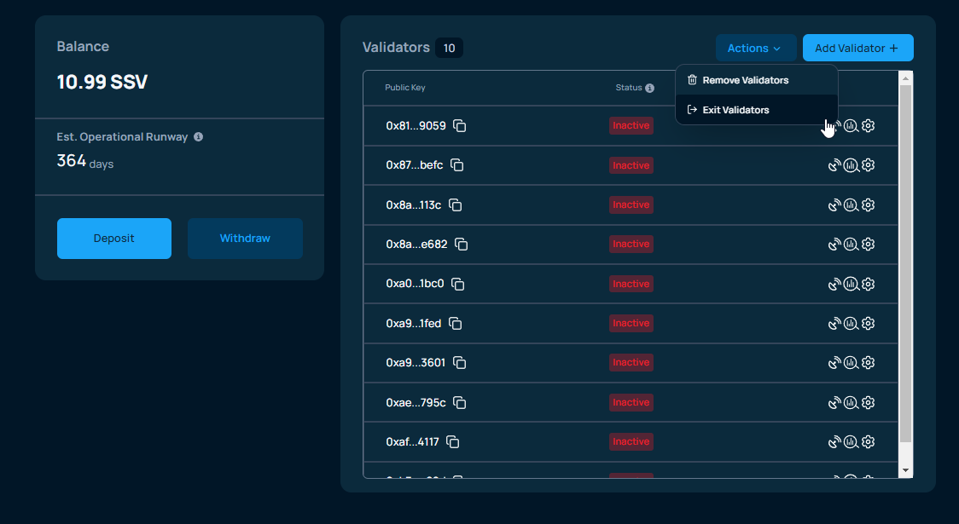Open satellite beacon icon for 0x87...befc
This screenshot has height=524, width=959.
pyautogui.click(x=834, y=165)
